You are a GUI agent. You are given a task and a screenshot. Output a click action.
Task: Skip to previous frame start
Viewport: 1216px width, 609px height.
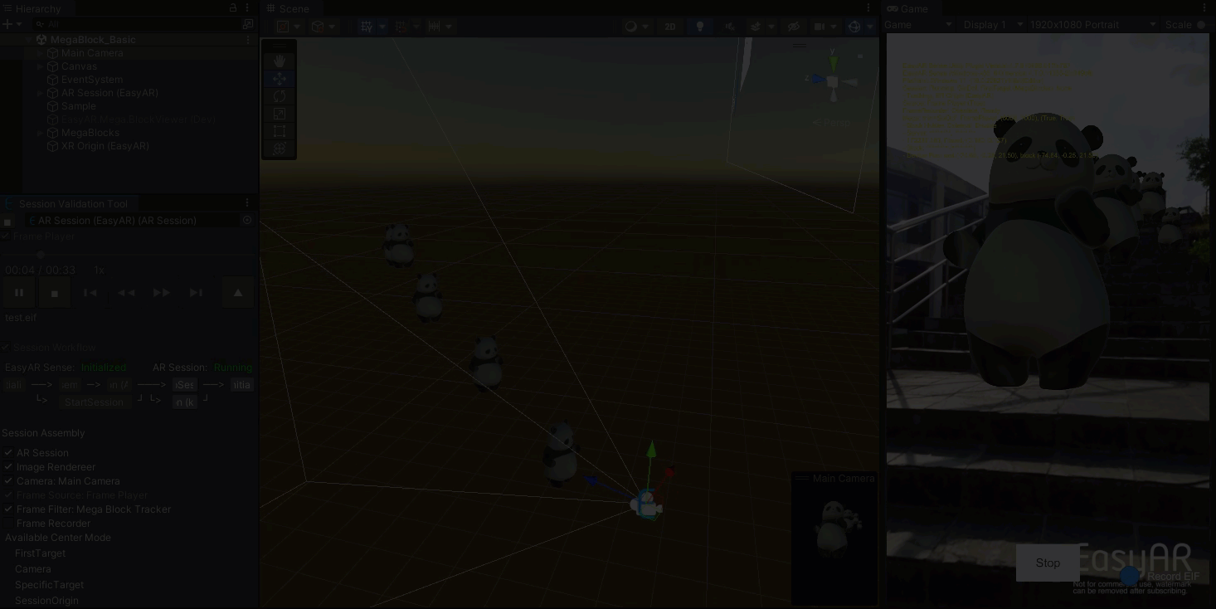click(90, 293)
